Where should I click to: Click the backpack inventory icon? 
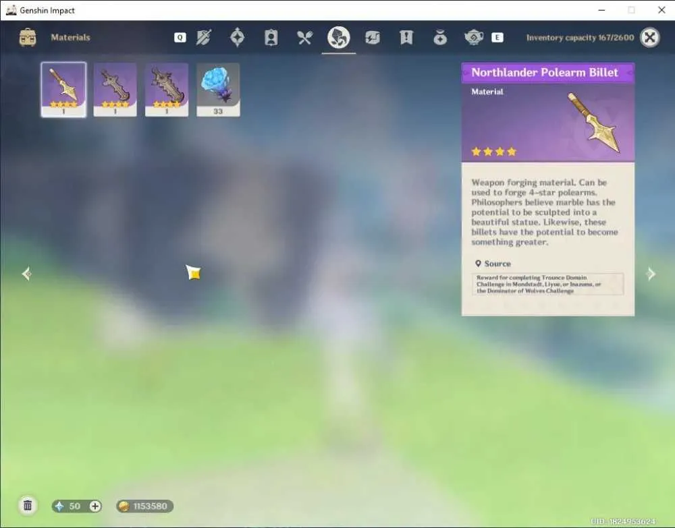(28, 38)
